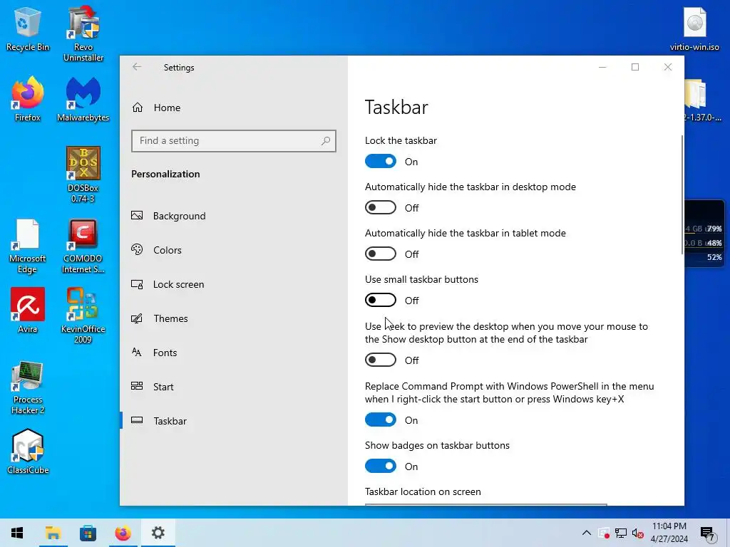The image size is (730, 547).
Task: Click the Settings window vertical scrollbar
Action: (x=682, y=194)
